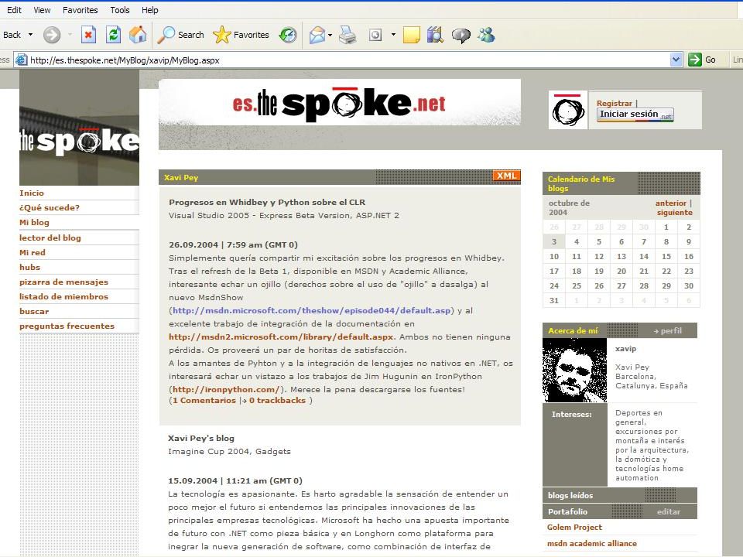Open the View menu
The width and height of the screenshot is (743, 557).
pos(42,10)
